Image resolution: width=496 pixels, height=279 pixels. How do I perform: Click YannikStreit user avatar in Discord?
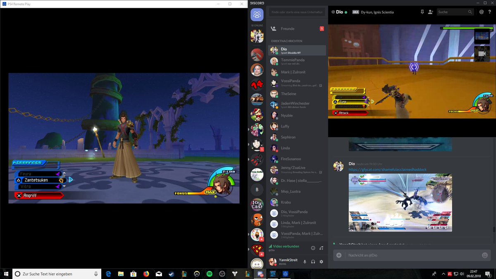(x=272, y=262)
